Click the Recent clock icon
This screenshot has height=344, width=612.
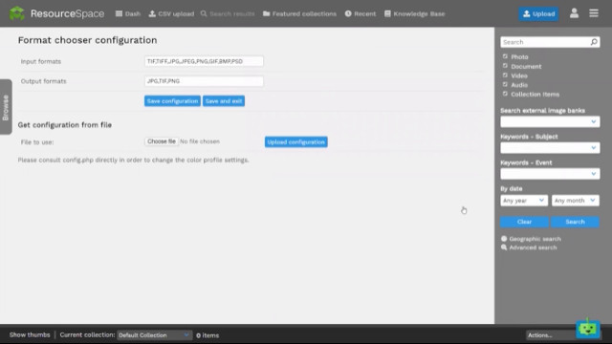tap(348, 13)
